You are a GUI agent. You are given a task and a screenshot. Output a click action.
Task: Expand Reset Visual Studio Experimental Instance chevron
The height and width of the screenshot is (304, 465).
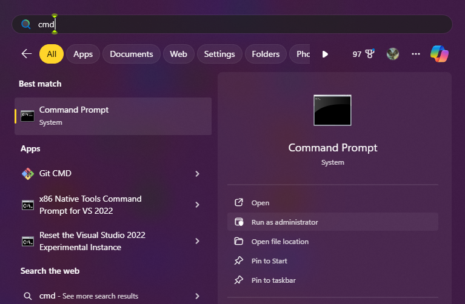coord(197,241)
